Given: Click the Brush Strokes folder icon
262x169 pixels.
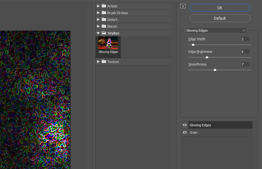Looking at the screenshot, I should (104, 13).
